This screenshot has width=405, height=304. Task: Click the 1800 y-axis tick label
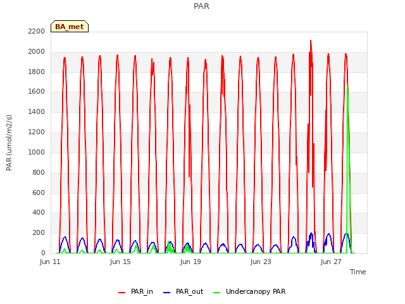37,72
